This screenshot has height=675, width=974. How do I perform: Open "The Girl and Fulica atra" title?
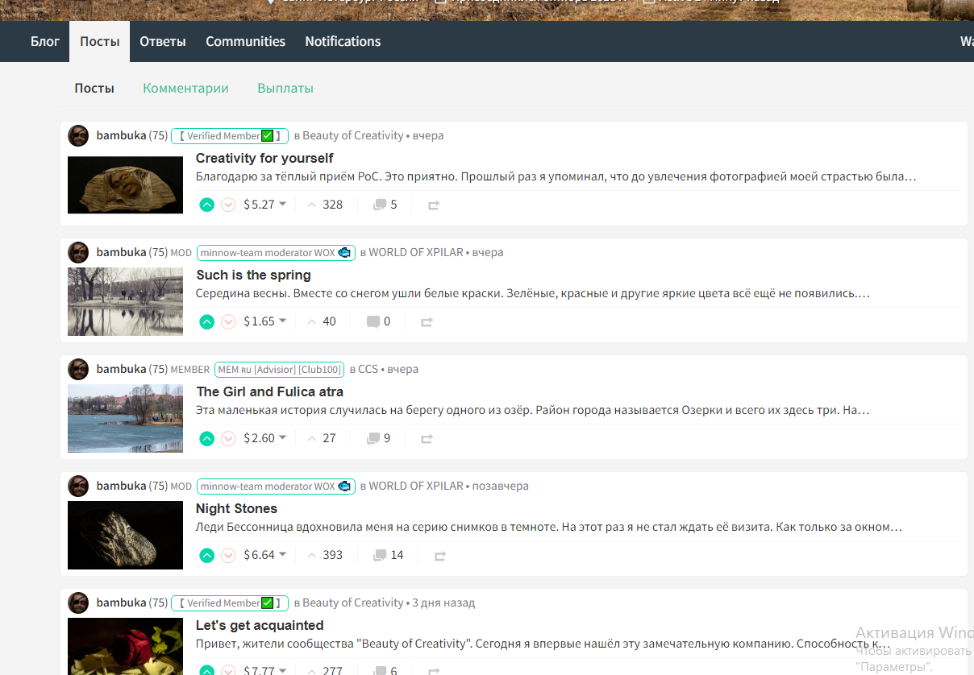pos(270,391)
